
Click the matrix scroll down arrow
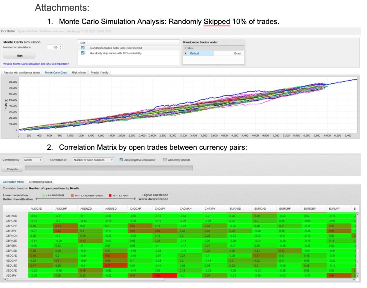(x=357, y=276)
